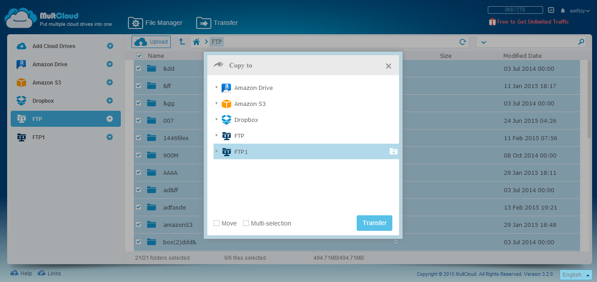The width and height of the screenshot is (597, 282).
Task: Expand Amazon Drive in Copy to tree
Action: [217, 88]
